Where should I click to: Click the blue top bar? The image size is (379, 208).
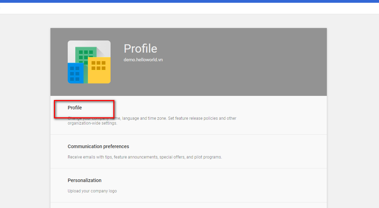(189, 1)
